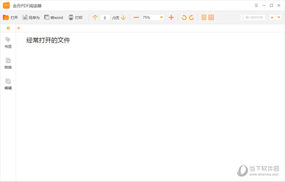Open the 编辑 edit sidebar tool
285x182 pixels.
8,84
